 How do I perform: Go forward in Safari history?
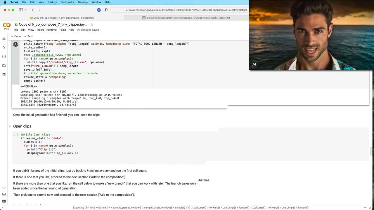pos(39,10)
